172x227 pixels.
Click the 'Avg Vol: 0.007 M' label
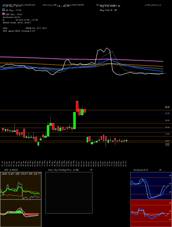pyautogui.click(x=110, y=6)
